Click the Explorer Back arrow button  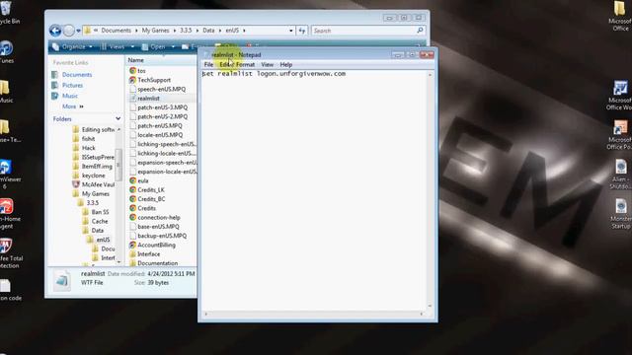(x=55, y=31)
